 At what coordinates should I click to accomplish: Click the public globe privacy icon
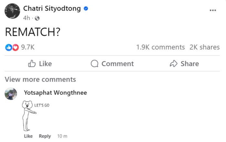[37, 18]
